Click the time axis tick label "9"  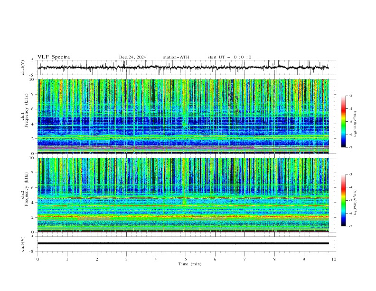click(x=304, y=259)
